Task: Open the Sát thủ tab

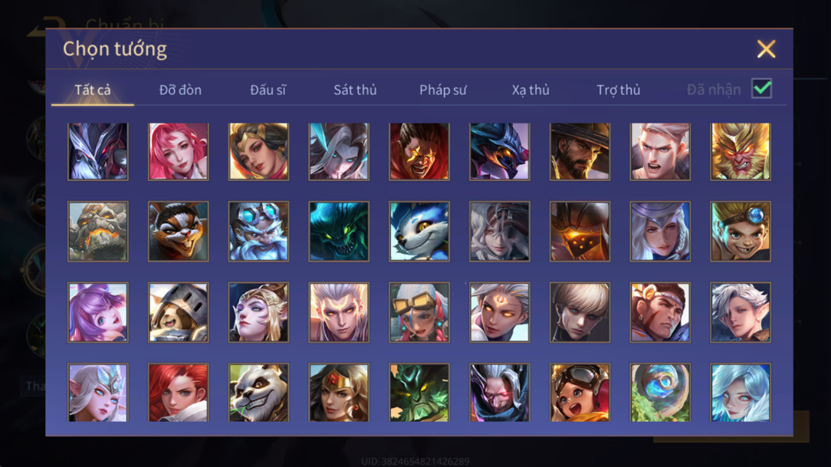Action: pos(355,90)
